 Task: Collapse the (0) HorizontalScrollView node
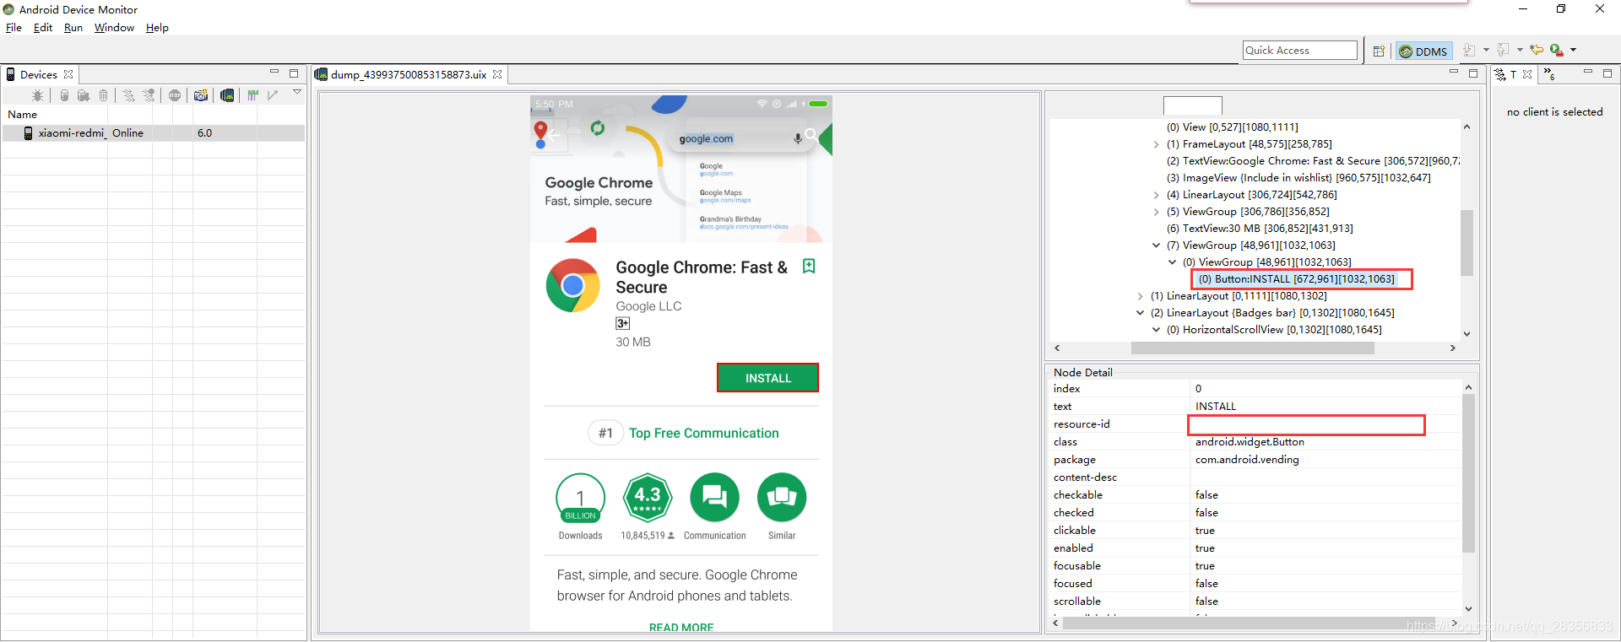(x=1156, y=330)
